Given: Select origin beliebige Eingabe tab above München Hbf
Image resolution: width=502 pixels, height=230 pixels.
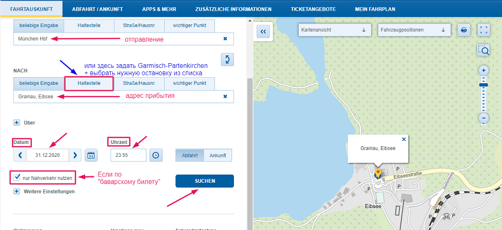Looking at the screenshot, I should pos(39,25).
